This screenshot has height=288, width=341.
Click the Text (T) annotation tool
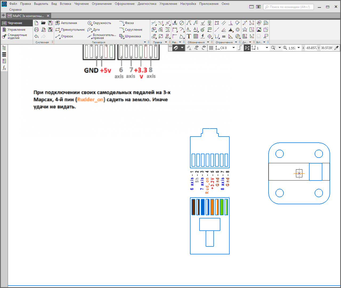(189, 36)
